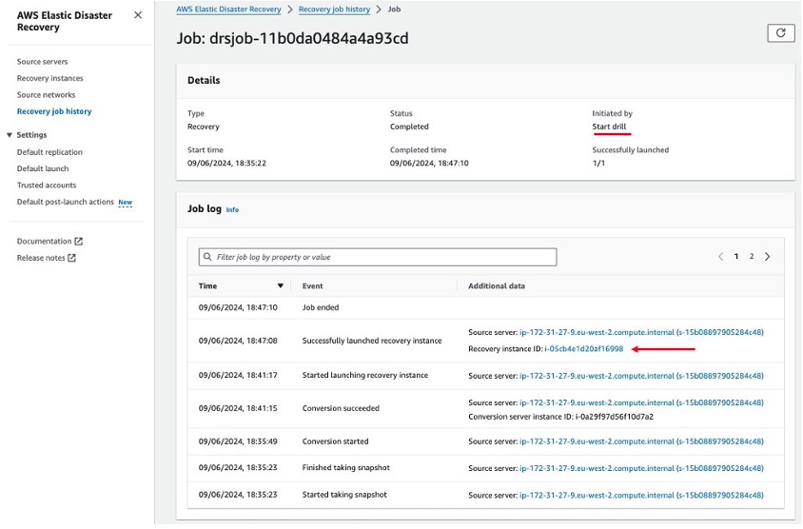Open source server link in Conversion started row
The width and height of the screenshot is (803, 529).
(x=641, y=441)
